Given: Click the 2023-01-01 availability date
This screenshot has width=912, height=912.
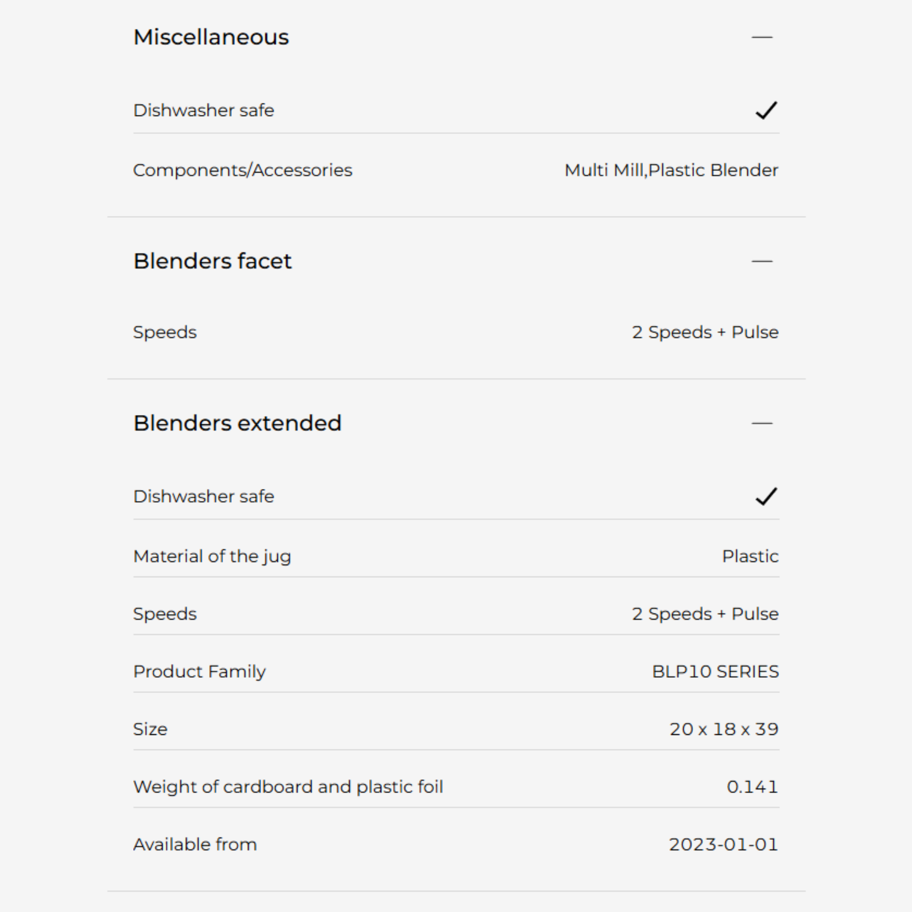Looking at the screenshot, I should pos(723,844).
